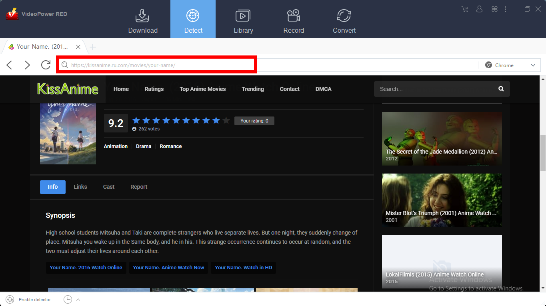Open the Library section
Screen dimensions: 546x306
[x=243, y=21]
